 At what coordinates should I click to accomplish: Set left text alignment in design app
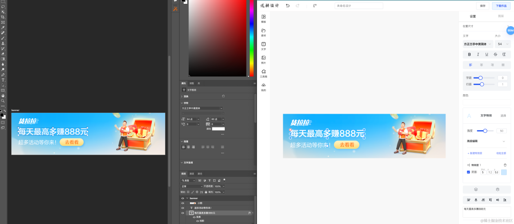pos(471,65)
